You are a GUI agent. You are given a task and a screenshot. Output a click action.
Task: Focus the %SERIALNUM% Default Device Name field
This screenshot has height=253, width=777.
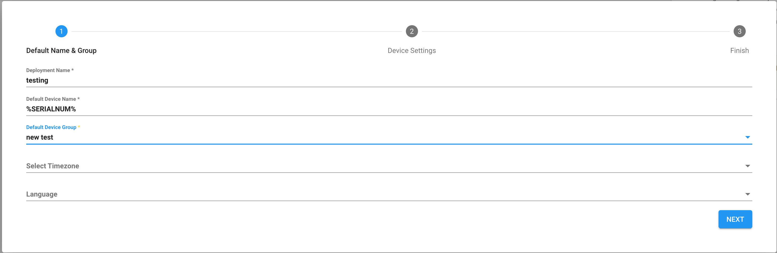coord(362,109)
